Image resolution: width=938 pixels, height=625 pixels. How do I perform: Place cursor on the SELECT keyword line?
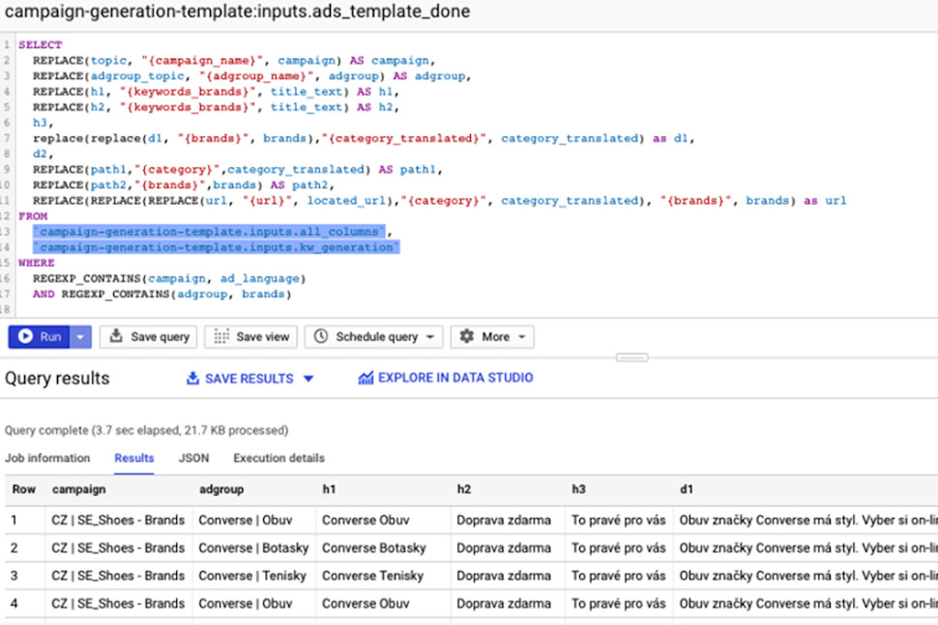tap(40, 44)
